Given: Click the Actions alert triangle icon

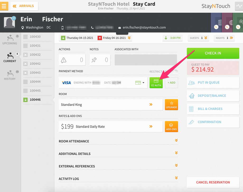Looking at the screenshot, I should [x=64, y=60].
